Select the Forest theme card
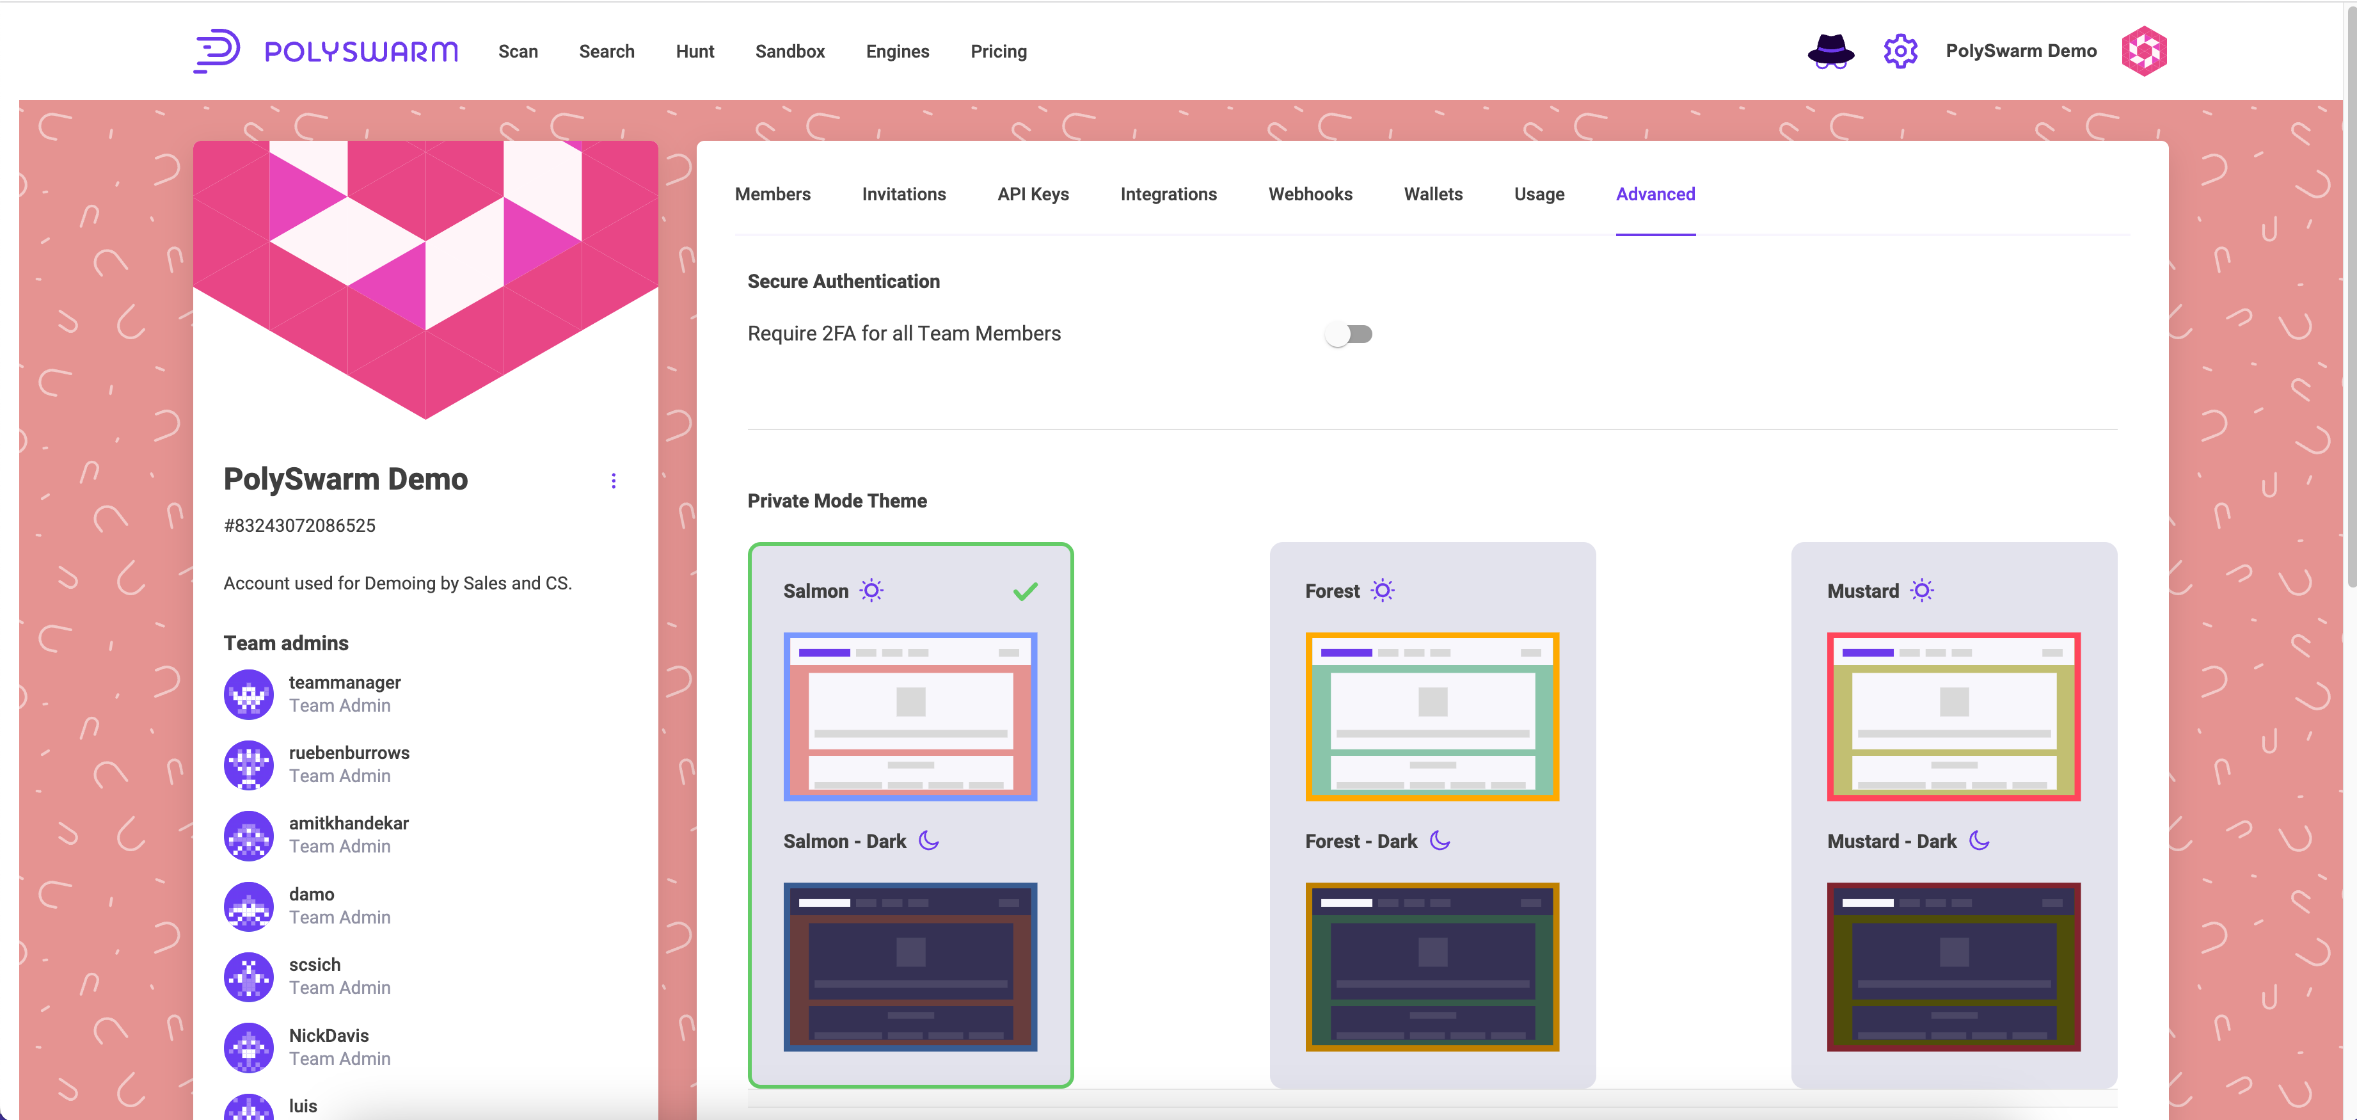Viewport: 2357px width, 1120px height. tap(1432, 716)
